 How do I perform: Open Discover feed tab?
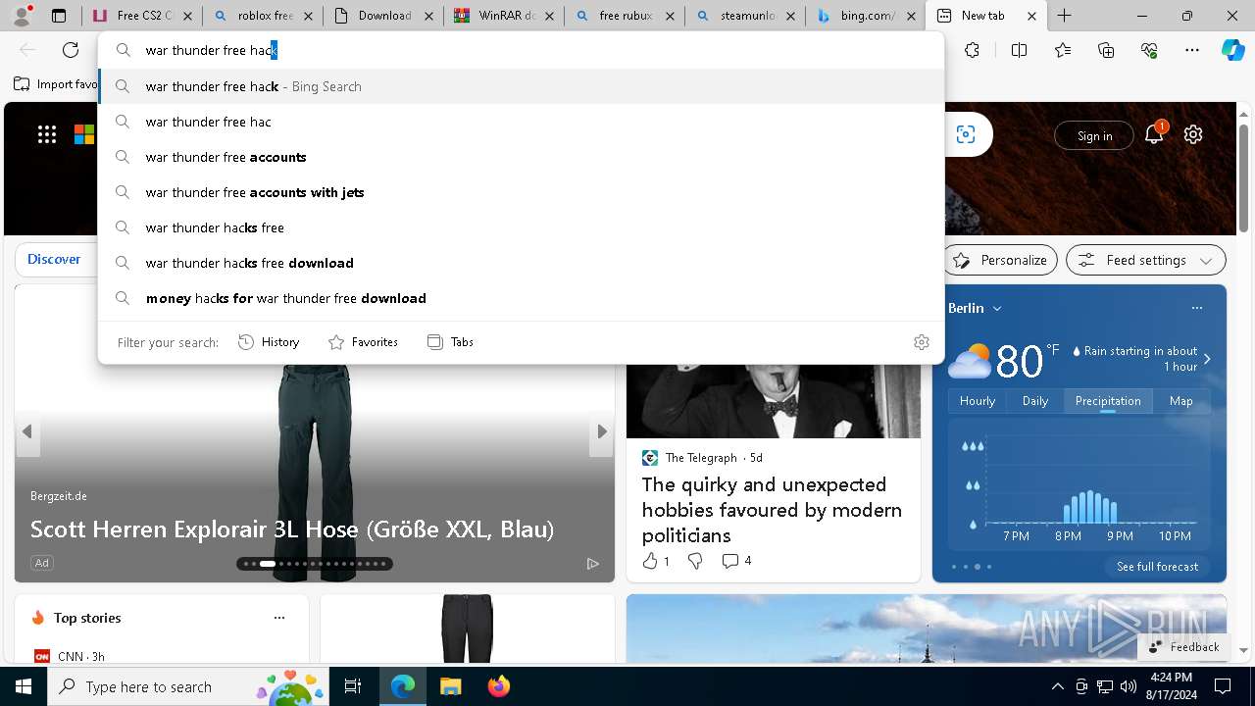click(x=54, y=259)
